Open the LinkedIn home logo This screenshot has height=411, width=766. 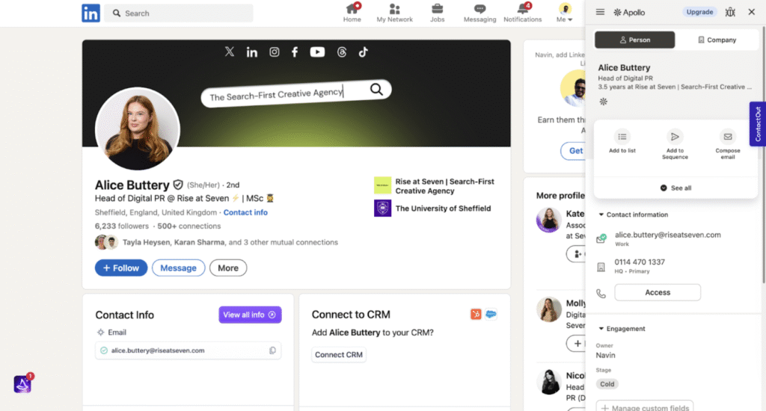(91, 13)
